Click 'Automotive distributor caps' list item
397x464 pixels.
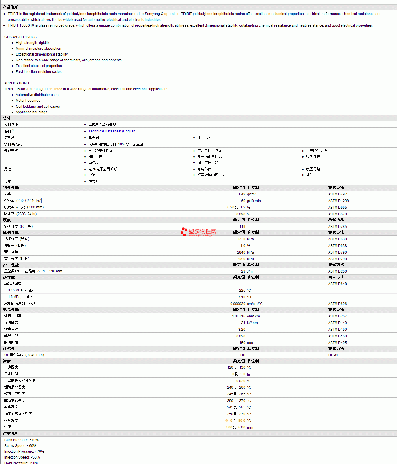coord(37,95)
